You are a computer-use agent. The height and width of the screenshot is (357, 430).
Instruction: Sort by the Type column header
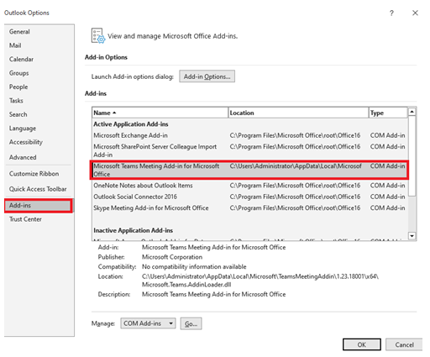[x=388, y=113]
